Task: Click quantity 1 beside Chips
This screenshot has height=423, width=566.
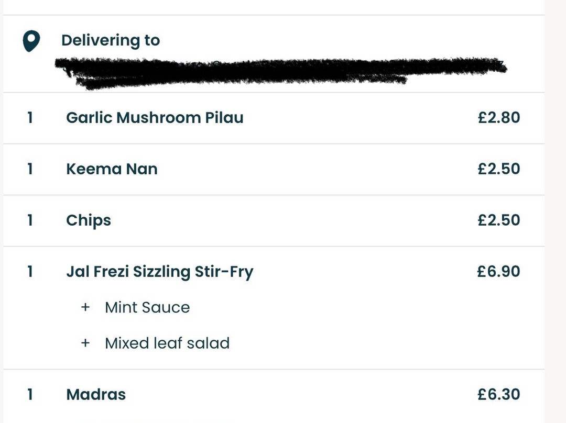Action: point(30,220)
